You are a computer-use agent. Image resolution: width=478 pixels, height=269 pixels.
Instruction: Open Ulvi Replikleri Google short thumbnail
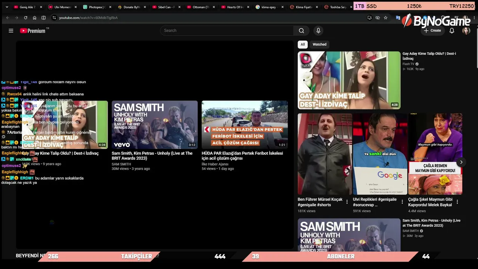380,154
